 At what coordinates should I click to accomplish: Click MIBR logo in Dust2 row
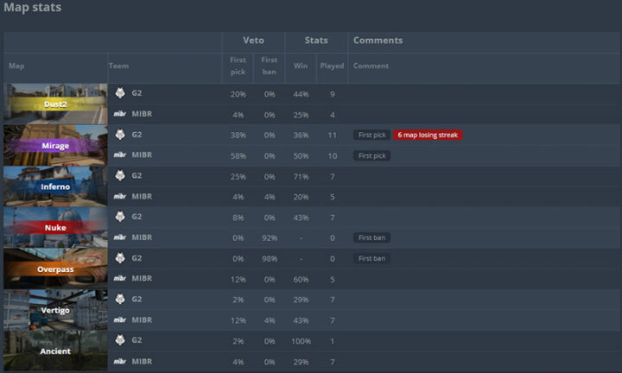120,114
